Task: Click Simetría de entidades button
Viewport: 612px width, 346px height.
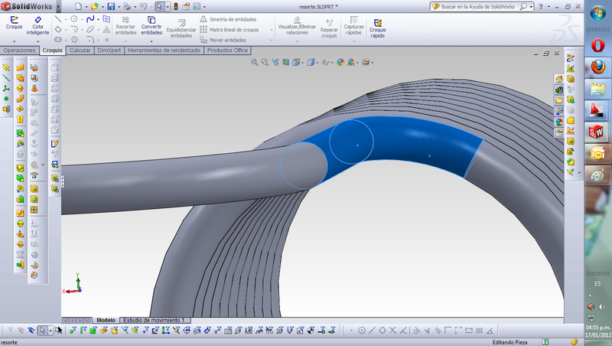Action: pos(228,19)
